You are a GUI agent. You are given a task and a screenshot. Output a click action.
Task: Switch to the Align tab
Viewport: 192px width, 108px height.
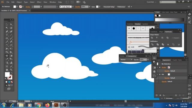pos(161,32)
